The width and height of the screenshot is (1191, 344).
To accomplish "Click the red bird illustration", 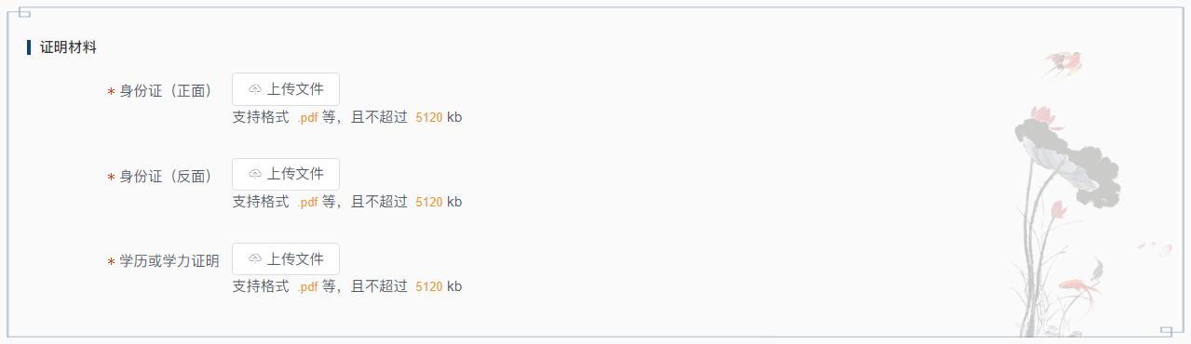I will pyautogui.click(x=1063, y=63).
